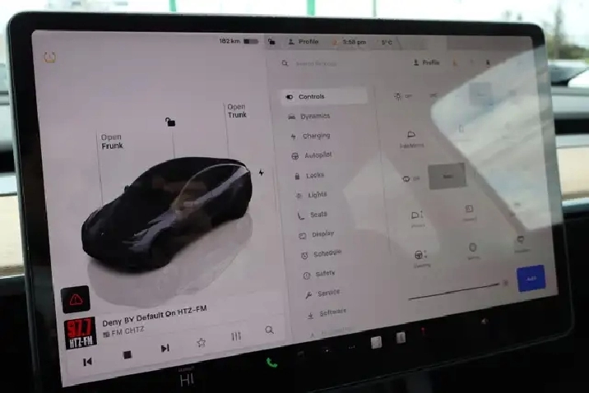Open the hazard alert warning icon

pyautogui.click(x=77, y=299)
